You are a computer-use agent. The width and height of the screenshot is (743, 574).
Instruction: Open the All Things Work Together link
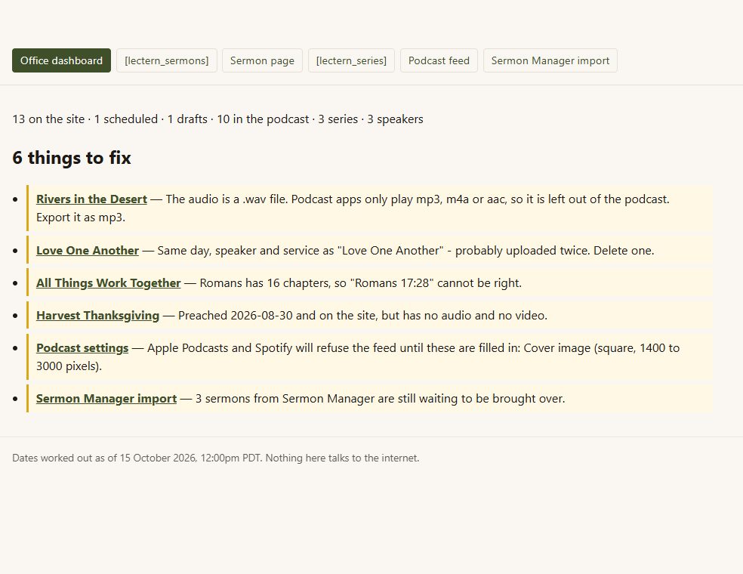coord(109,283)
